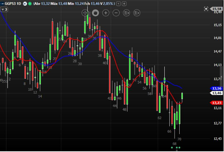The width and height of the screenshot is (224, 152).
Task: Click the last green dot under candle 70
Action: (x=179, y=148)
